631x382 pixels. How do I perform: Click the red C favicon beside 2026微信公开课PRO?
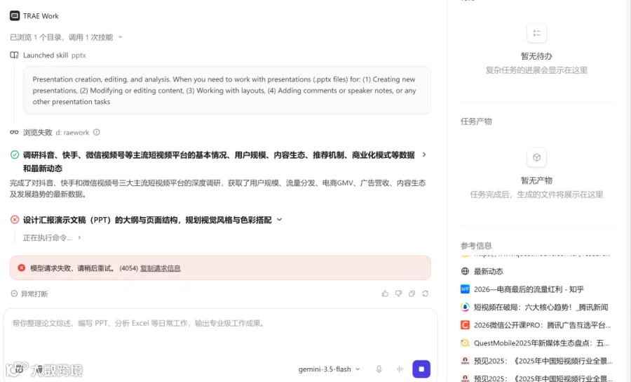pos(465,325)
